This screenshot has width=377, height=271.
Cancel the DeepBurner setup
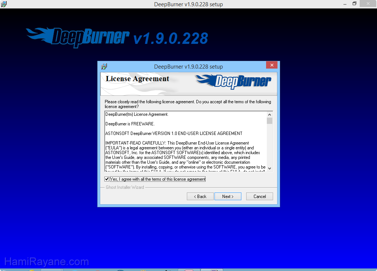tap(259, 197)
